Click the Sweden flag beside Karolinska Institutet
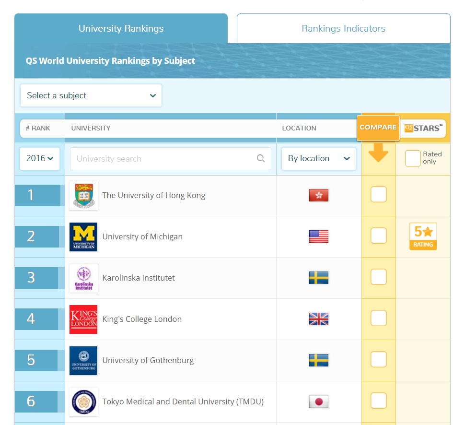The height and width of the screenshot is (425, 465). 319,278
